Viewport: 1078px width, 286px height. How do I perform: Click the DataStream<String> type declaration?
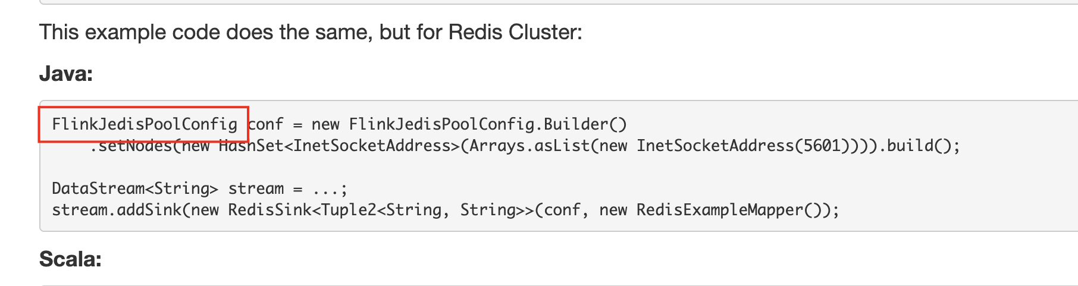pos(135,188)
